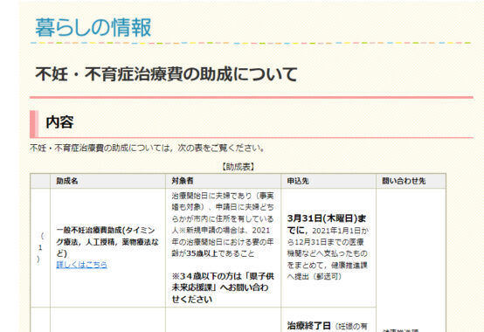Click the bold text 治療終了日
Screen dimensions: 484x332
click(308, 326)
